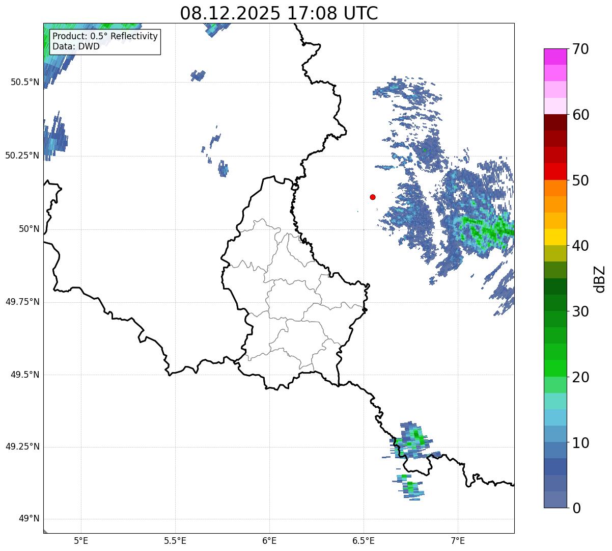Viewport: 612px width, 551px height.
Task: Click the colorbar 60 tick label
Action: (580, 115)
